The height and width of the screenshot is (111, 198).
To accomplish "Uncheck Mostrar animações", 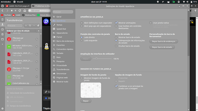I will [116, 23].
